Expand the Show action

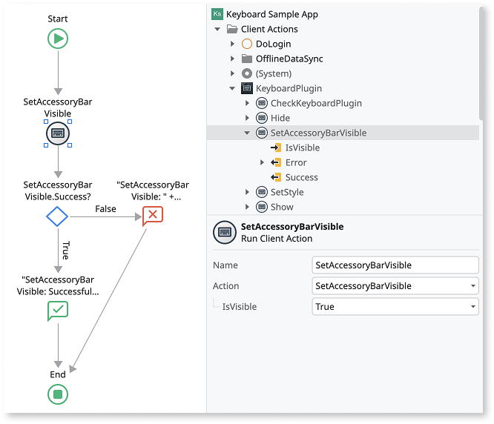coord(247,207)
